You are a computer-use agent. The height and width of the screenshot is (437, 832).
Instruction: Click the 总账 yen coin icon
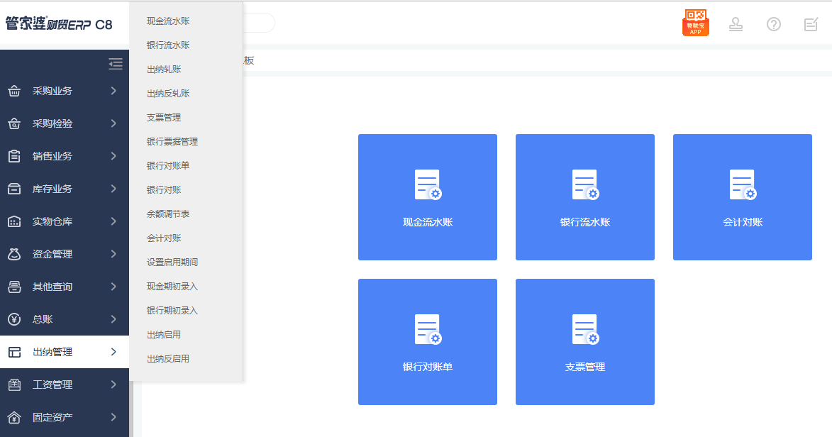[14, 319]
